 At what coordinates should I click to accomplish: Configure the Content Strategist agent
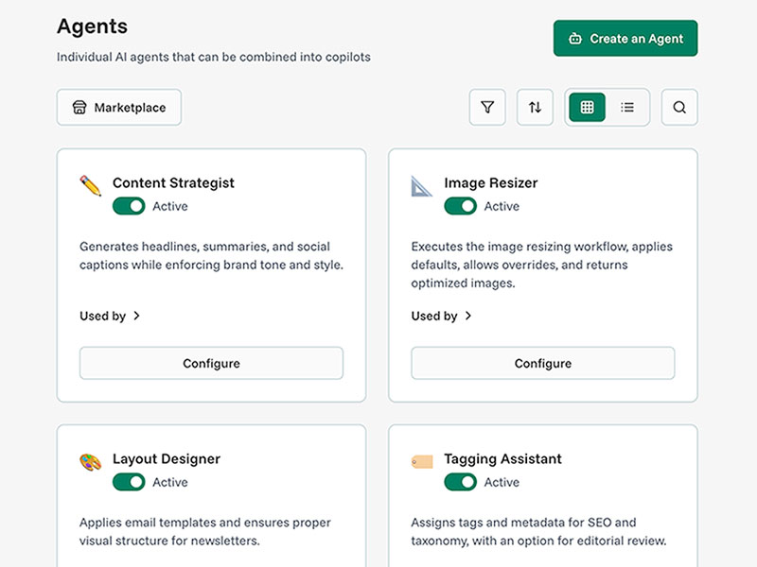pos(211,363)
